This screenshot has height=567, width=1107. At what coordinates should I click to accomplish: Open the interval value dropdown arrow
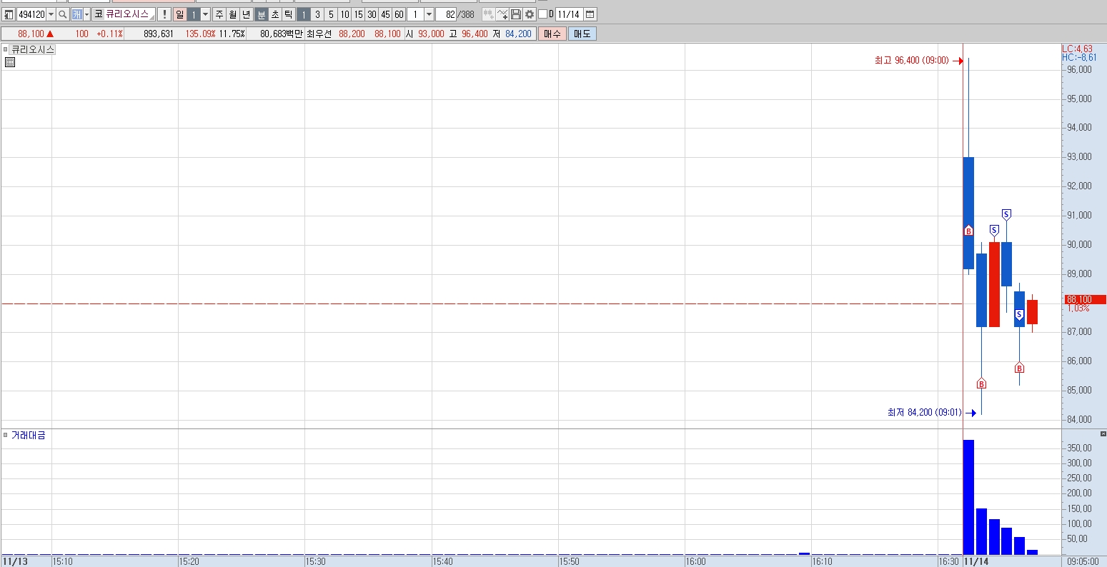[x=429, y=14]
